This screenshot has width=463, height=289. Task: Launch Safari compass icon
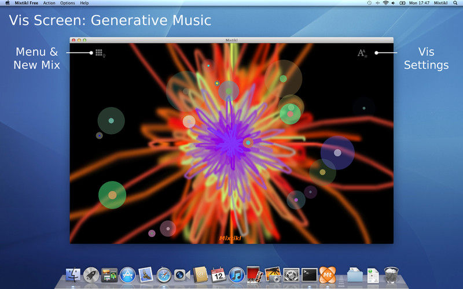point(164,276)
